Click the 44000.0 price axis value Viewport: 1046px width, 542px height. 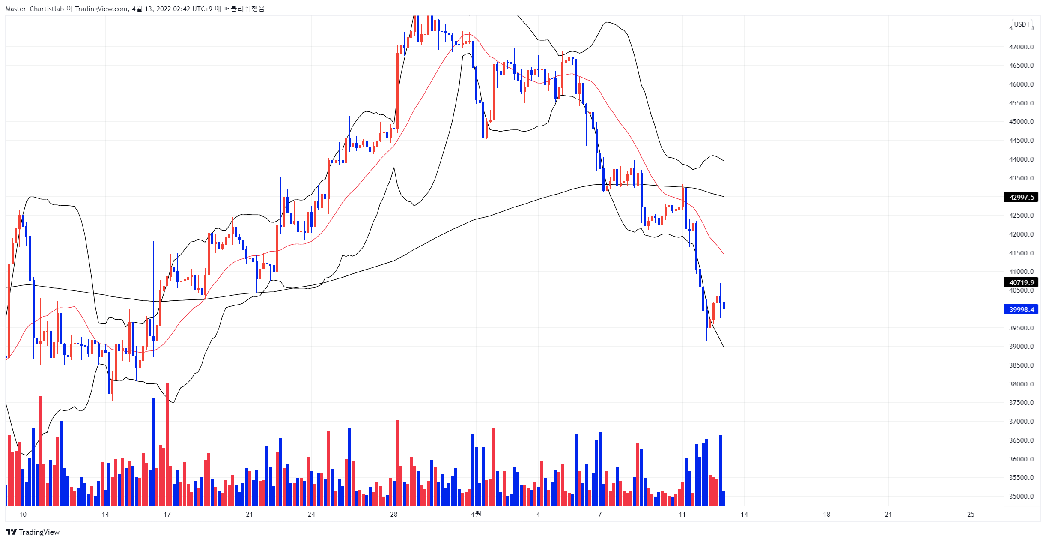(x=1021, y=159)
